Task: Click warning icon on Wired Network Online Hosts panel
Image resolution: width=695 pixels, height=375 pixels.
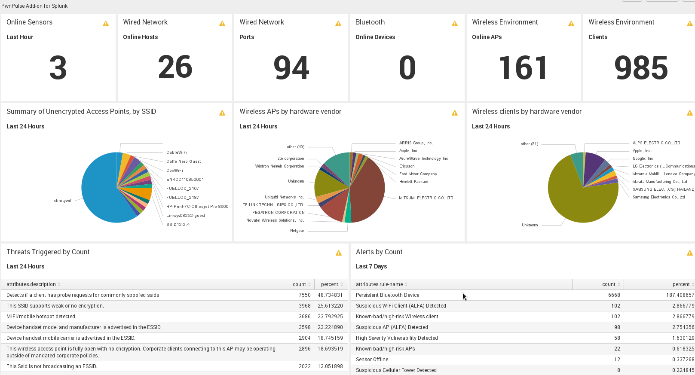Action: pyautogui.click(x=222, y=24)
